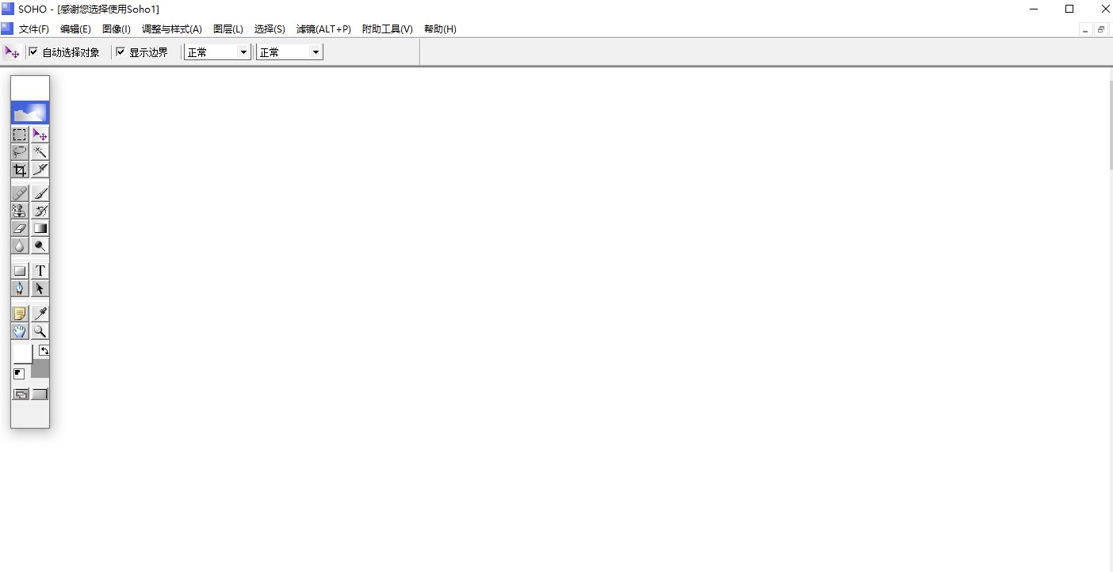1113x572 pixels.
Task: Toggle the 显示边界 checkbox
Action: 120,52
